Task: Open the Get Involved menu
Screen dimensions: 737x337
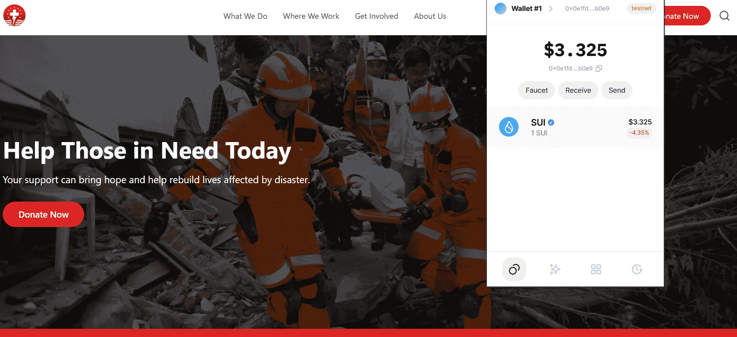Action: point(377,16)
